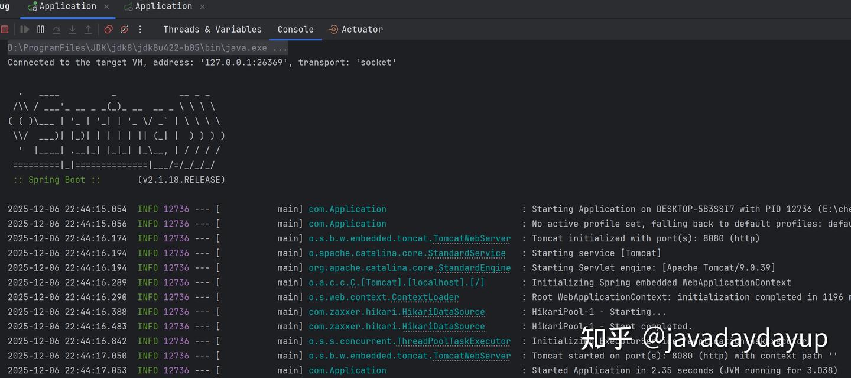
Task: Open the ThreadPoolTaskExecutor class link
Action: (453, 341)
